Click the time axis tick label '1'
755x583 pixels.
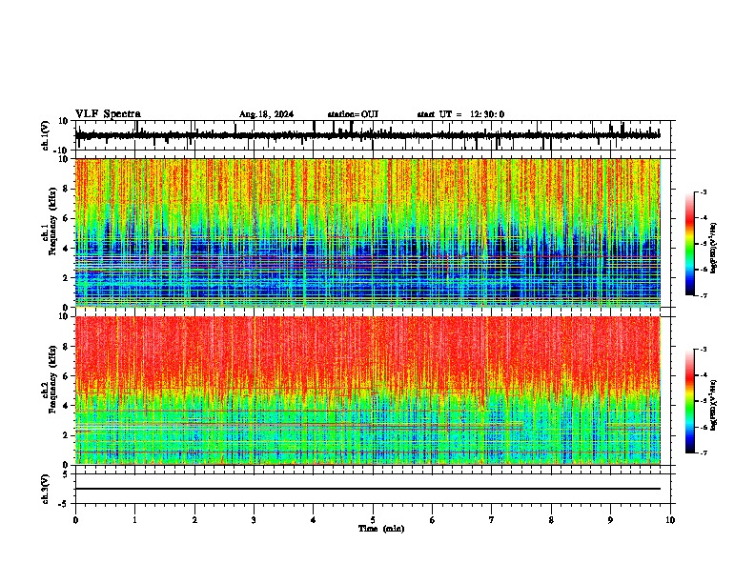[134, 520]
